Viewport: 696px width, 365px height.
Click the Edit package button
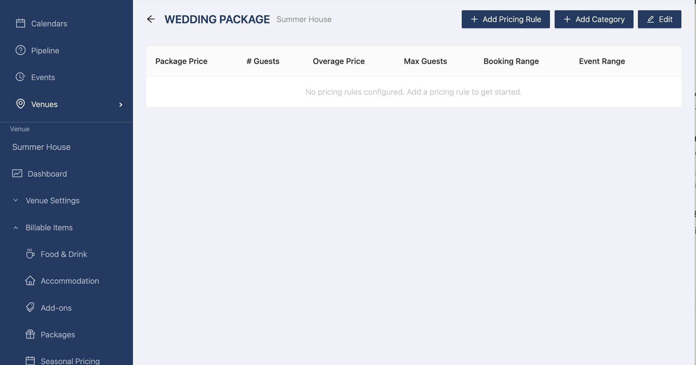tap(659, 19)
